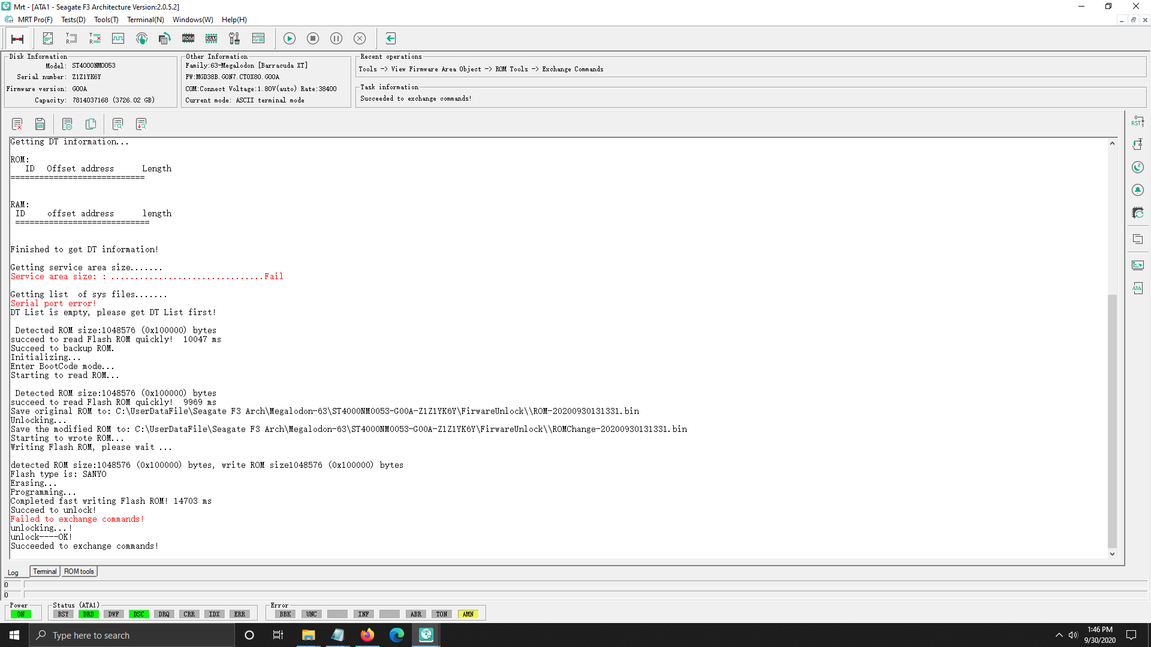The width and height of the screenshot is (1151, 647).
Task: Click the clear log icon
Action: [x=17, y=124]
